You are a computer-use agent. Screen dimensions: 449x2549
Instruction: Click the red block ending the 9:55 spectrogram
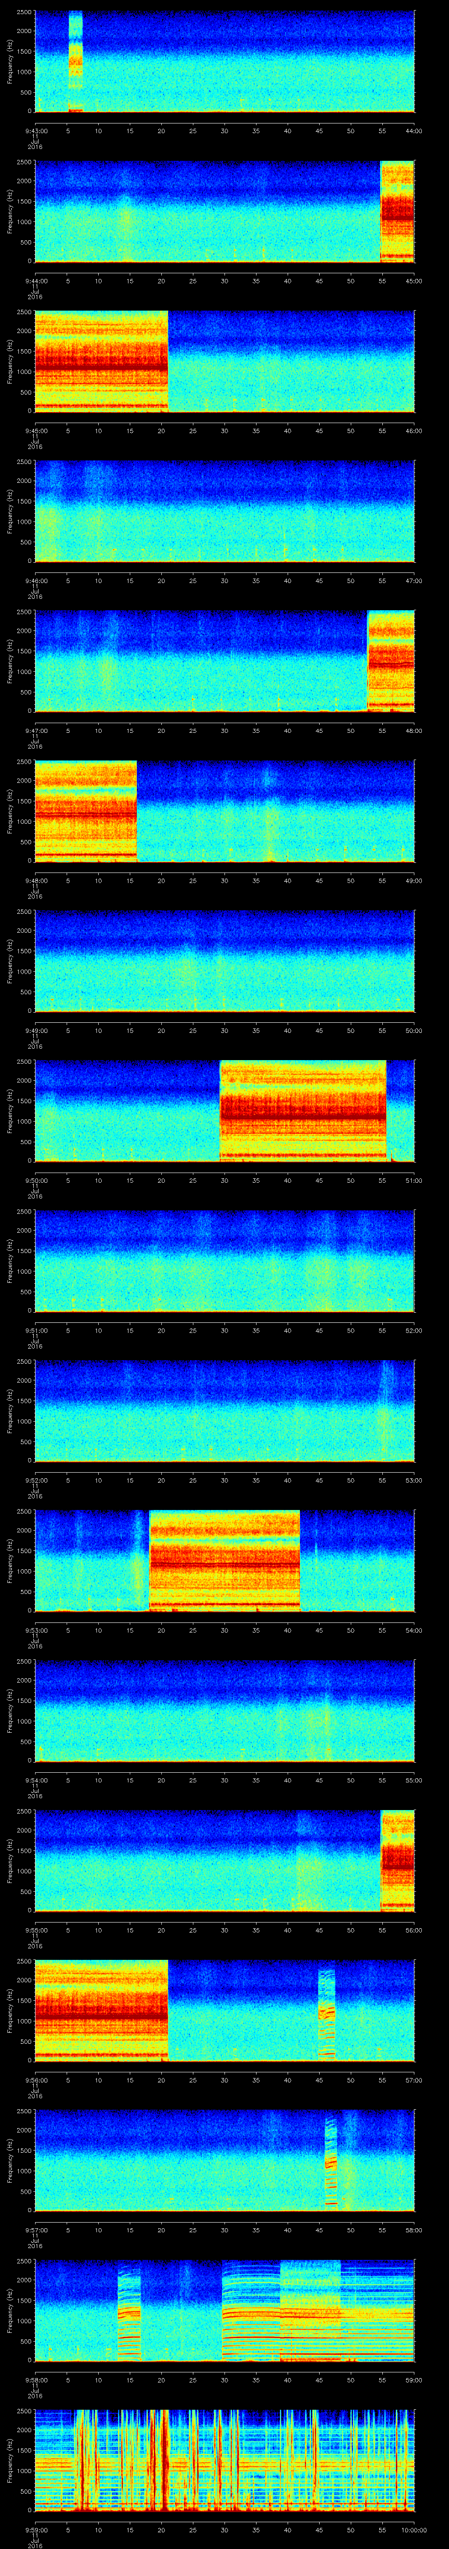(x=397, y=1860)
